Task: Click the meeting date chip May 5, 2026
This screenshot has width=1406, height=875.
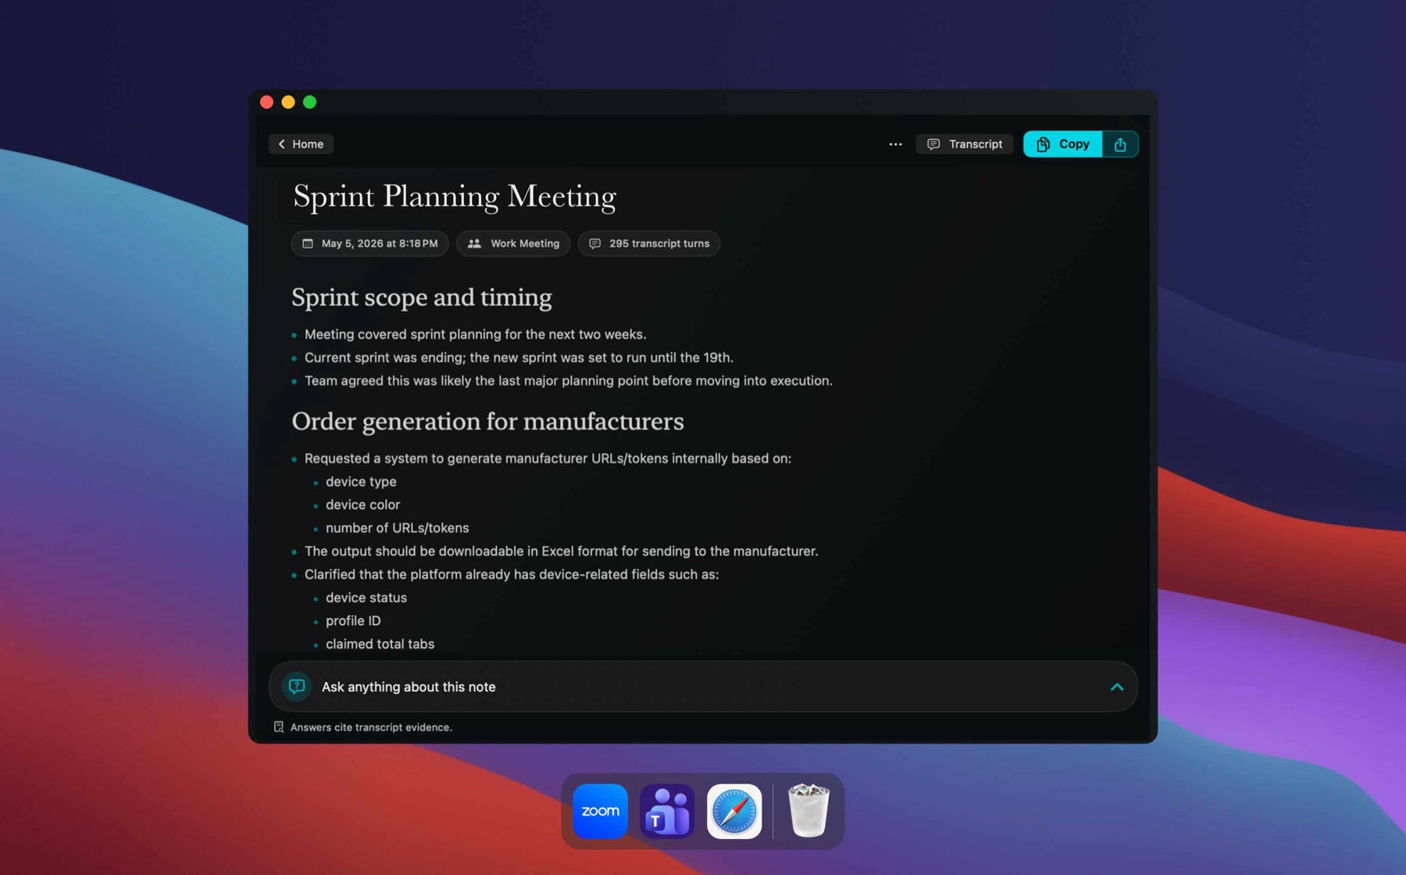Action: 370,244
